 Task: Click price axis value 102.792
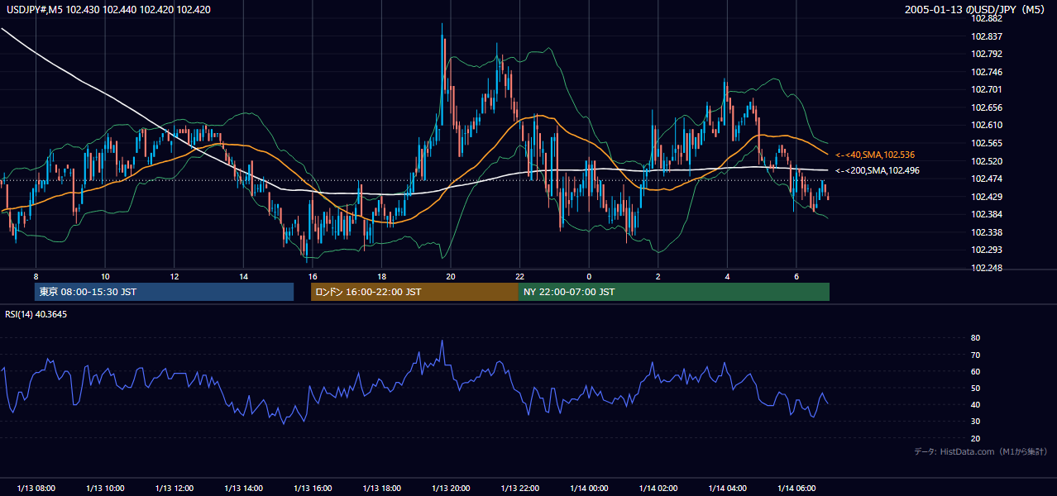point(988,54)
